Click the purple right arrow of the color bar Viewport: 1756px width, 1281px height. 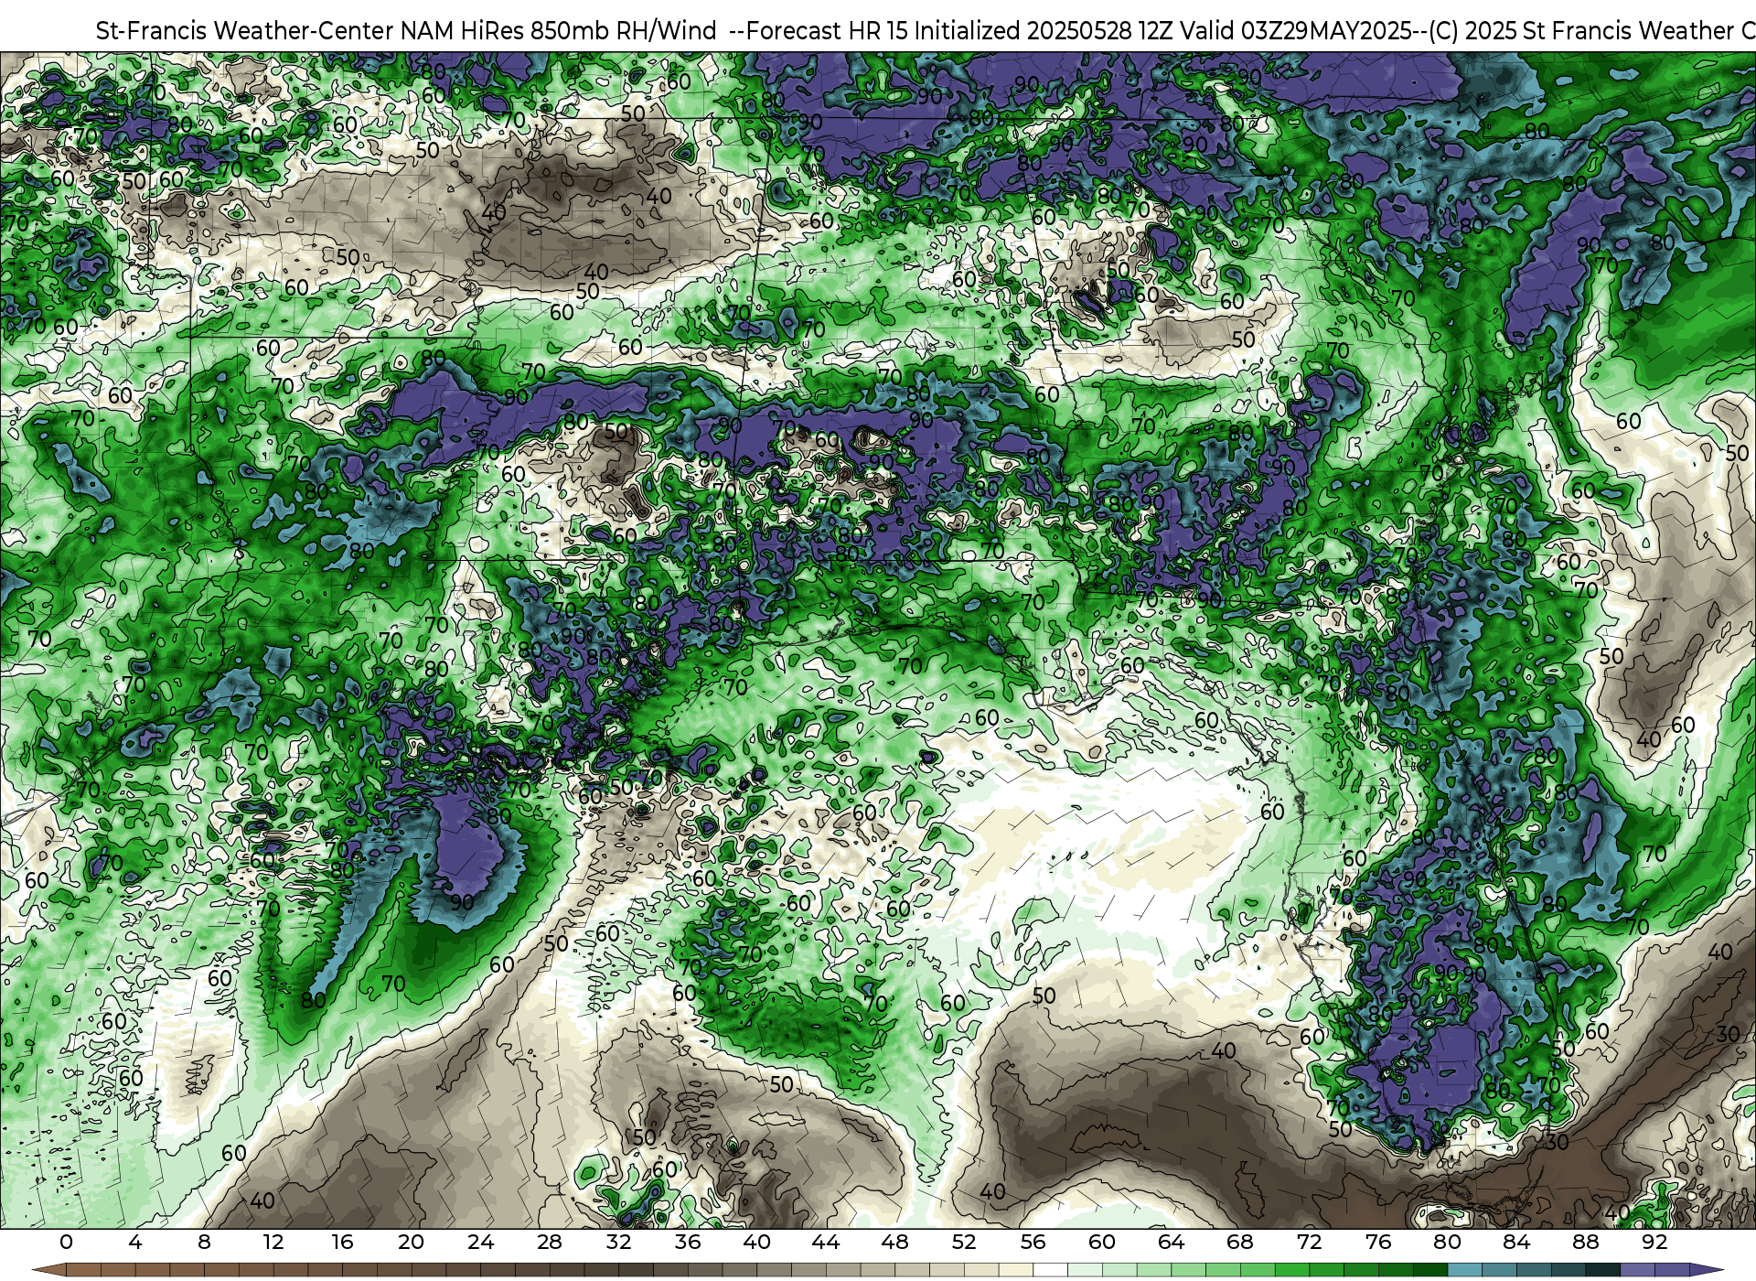click(1706, 1270)
